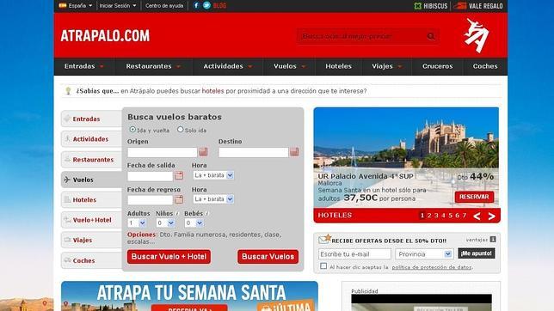The width and height of the screenshot is (554, 311).
Task: Go to next hotel slide arrow
Action: [x=491, y=216]
